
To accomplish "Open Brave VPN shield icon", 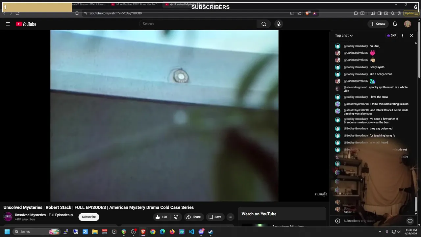I will click(x=399, y=13).
